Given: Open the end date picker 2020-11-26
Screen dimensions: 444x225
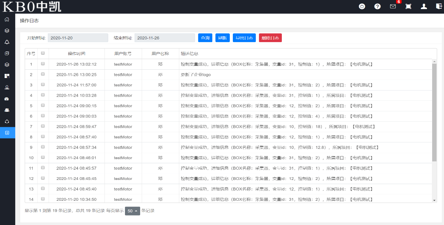Looking at the screenshot, I should (164, 38).
